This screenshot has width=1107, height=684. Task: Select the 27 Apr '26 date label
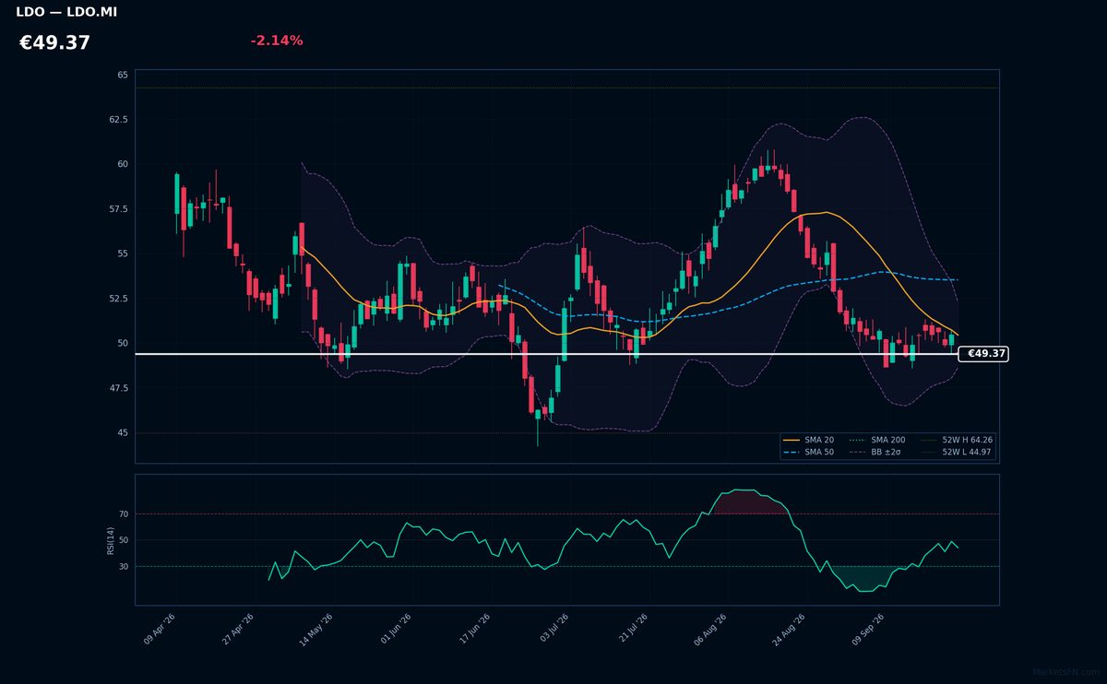[x=238, y=630]
